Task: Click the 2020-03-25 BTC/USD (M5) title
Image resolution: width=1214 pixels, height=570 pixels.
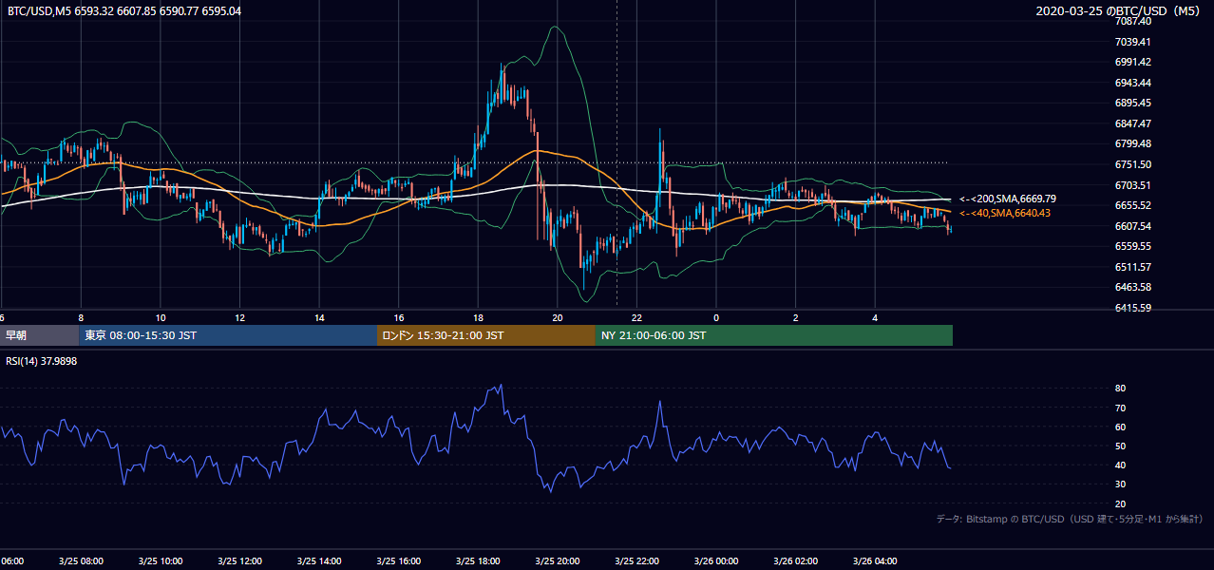Action: [x=1120, y=11]
